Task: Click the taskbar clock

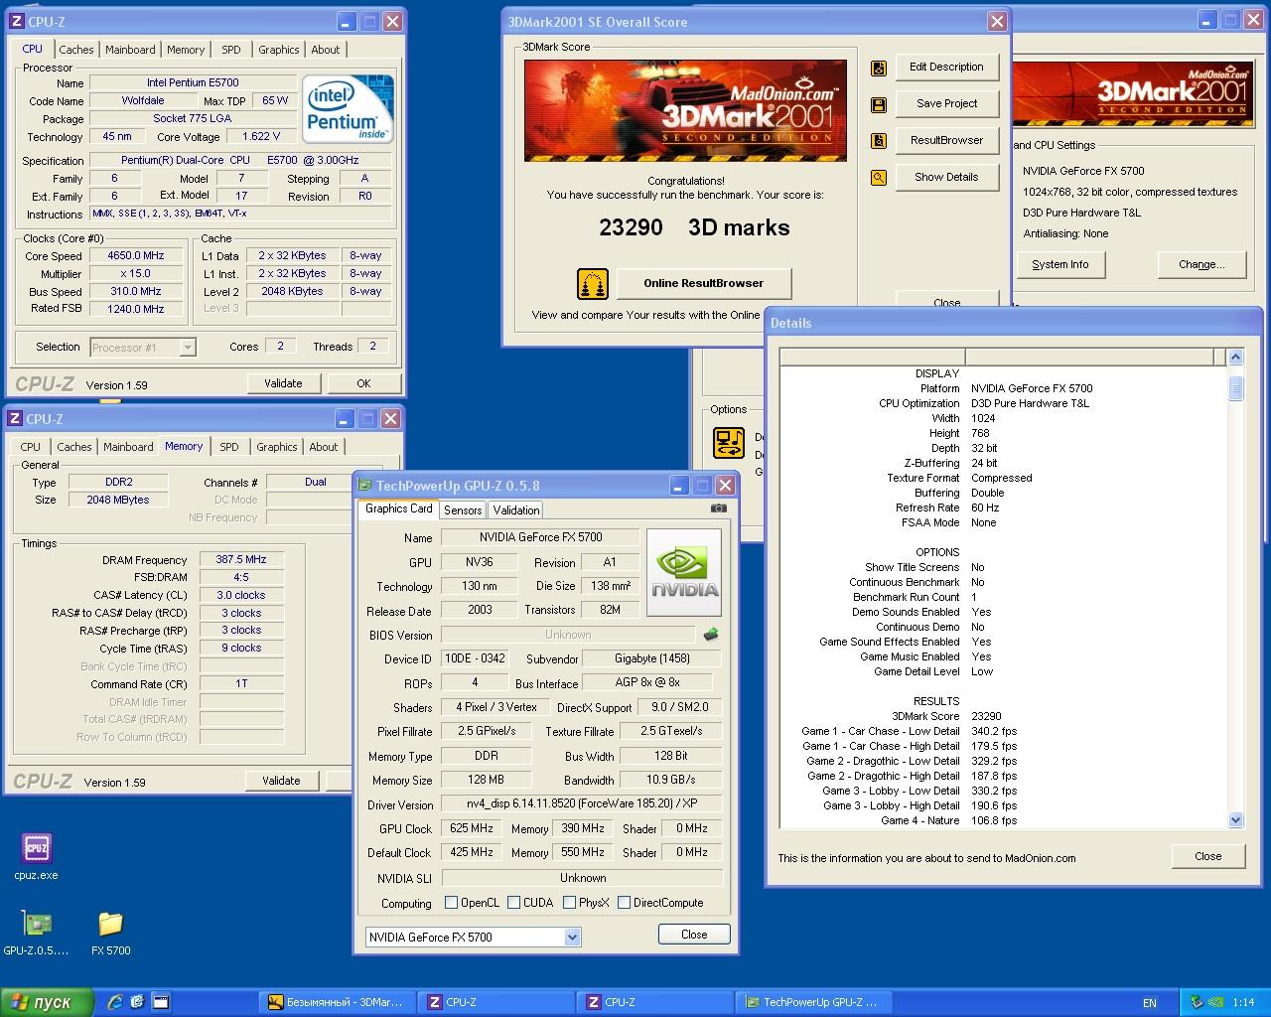Action: click(x=1243, y=1003)
